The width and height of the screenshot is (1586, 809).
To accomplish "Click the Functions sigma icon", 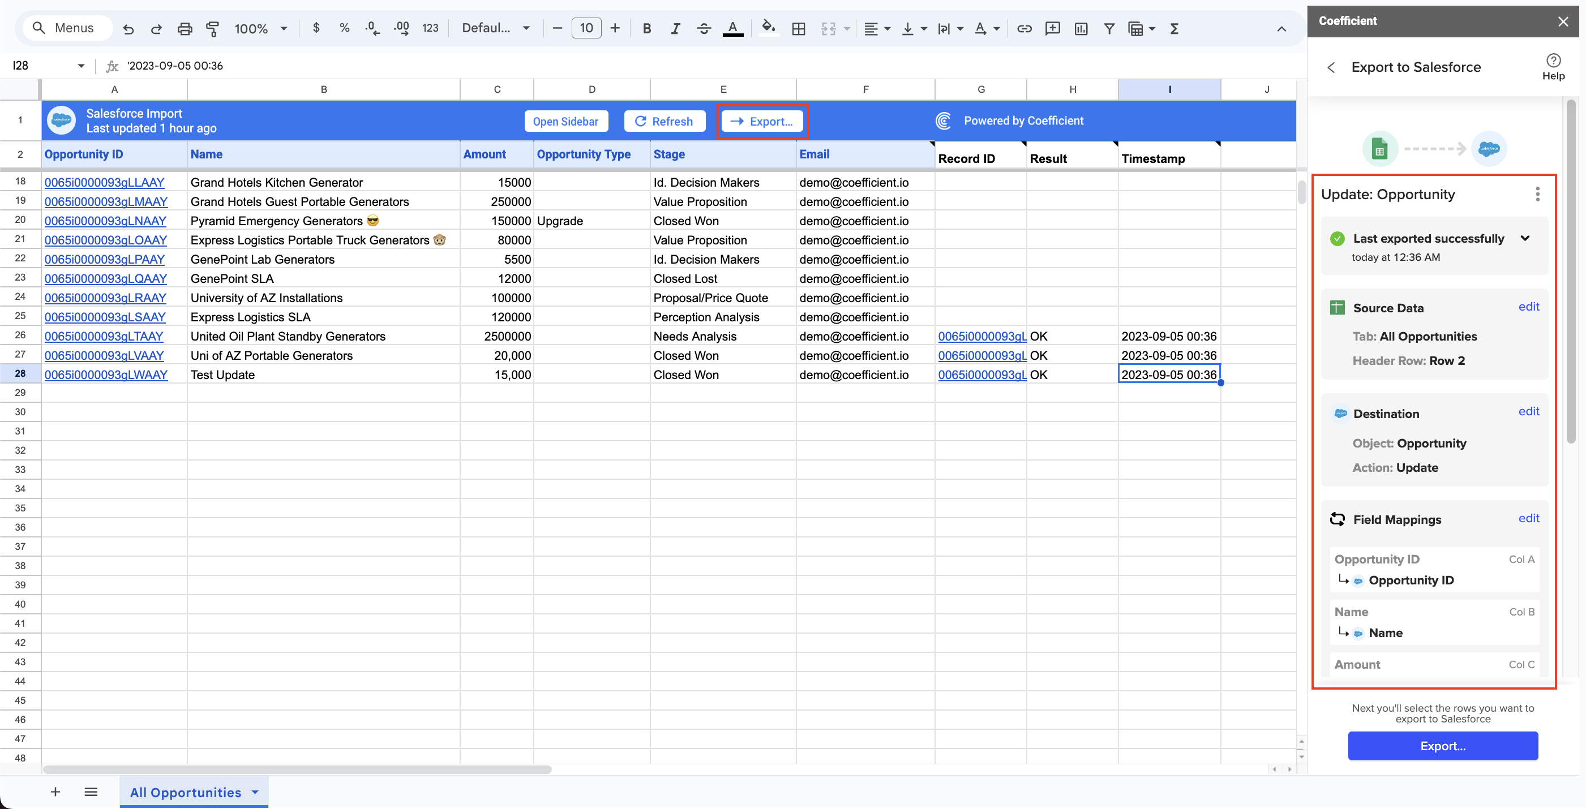I will click(1175, 28).
